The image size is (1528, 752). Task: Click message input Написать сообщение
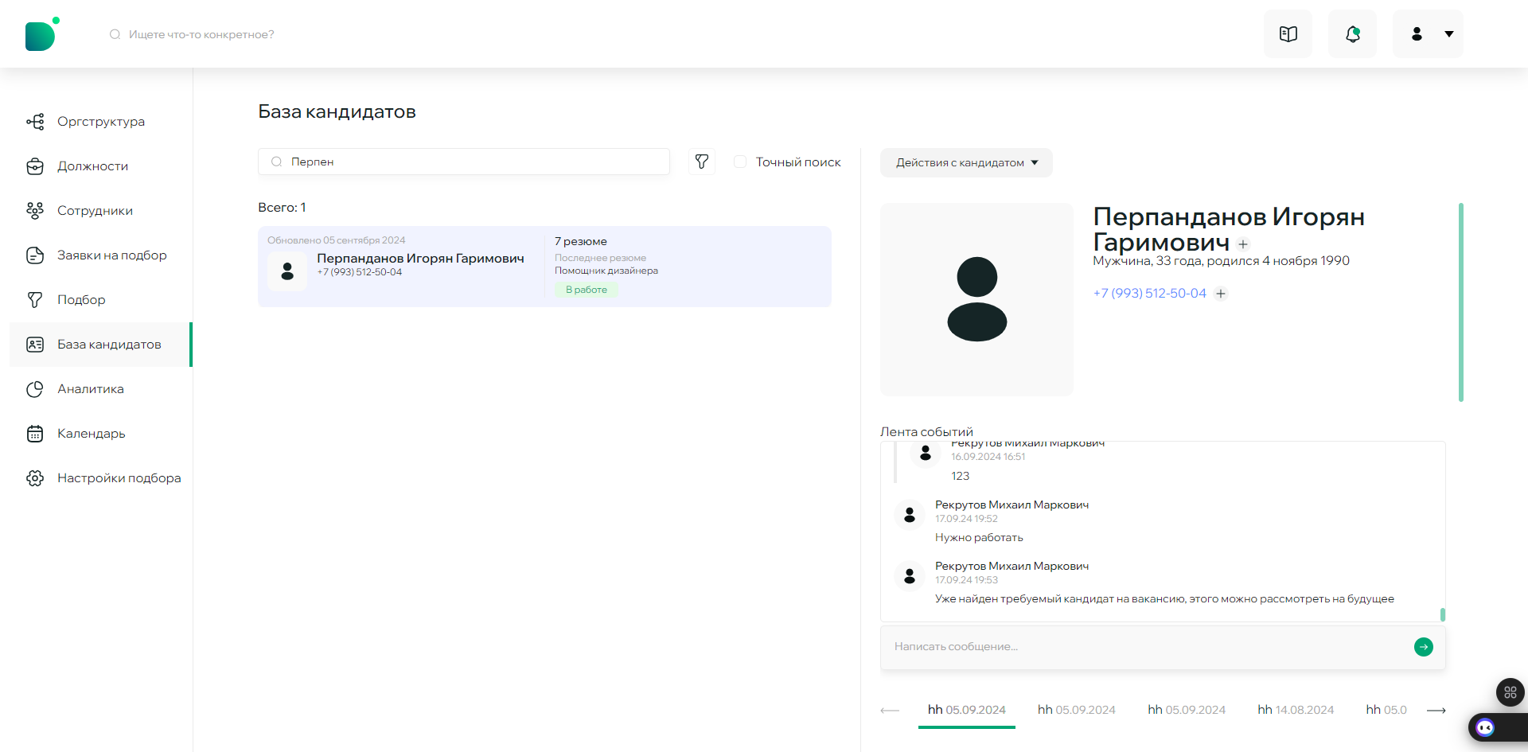(1146, 647)
